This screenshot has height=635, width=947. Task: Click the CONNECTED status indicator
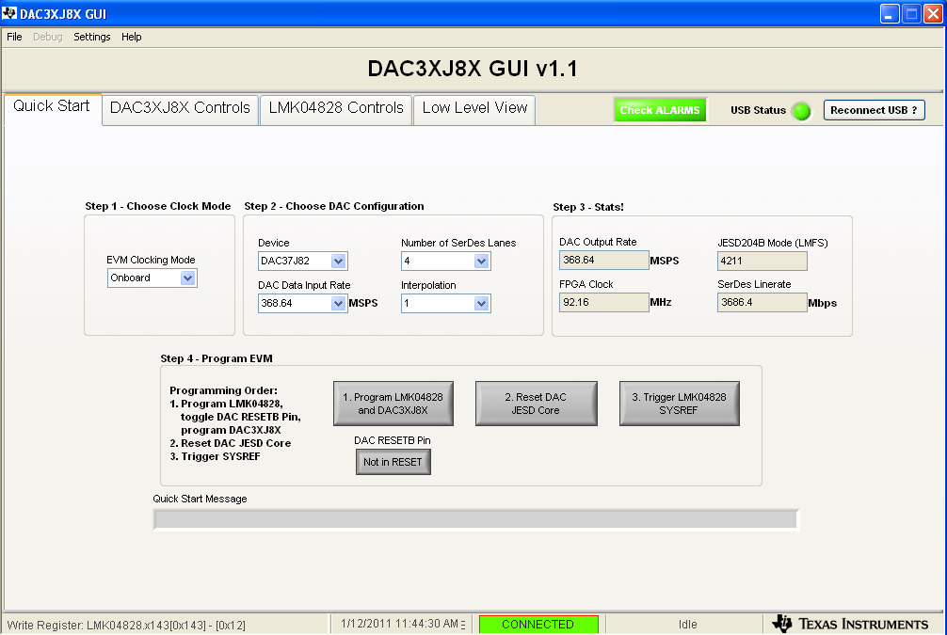(538, 624)
